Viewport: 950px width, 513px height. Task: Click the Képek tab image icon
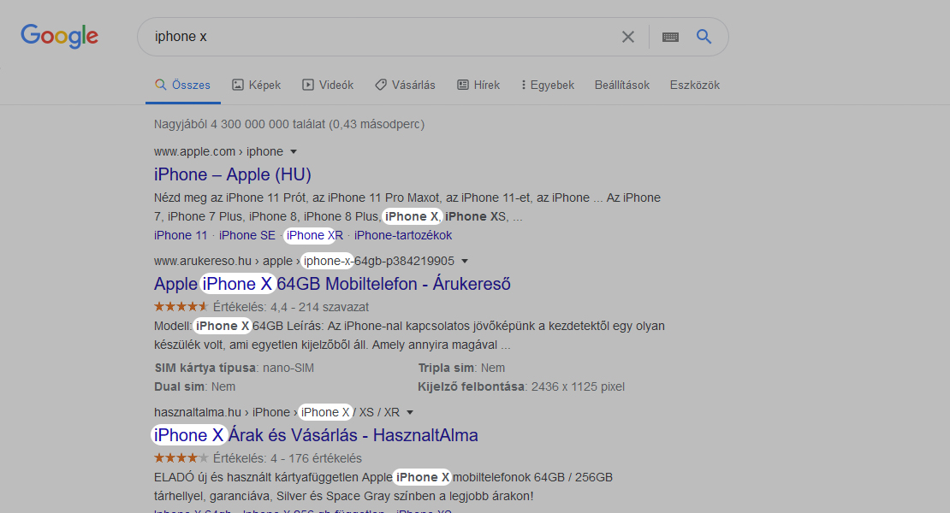click(x=238, y=85)
